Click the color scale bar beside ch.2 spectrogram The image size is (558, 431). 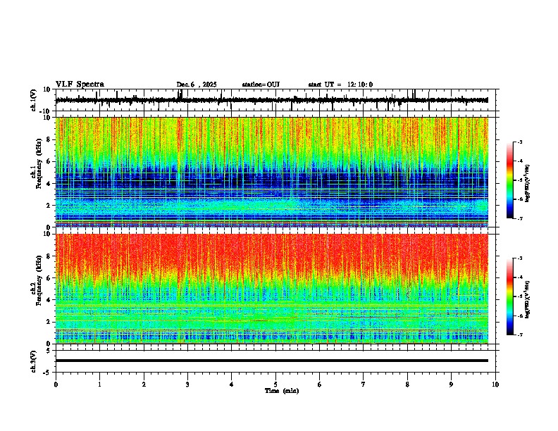(510, 296)
